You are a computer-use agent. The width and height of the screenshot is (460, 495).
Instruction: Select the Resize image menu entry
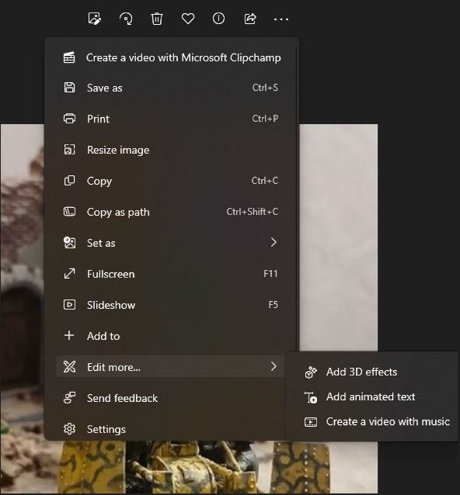(171, 150)
